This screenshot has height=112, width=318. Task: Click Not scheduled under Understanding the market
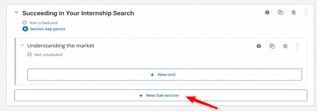(48, 55)
